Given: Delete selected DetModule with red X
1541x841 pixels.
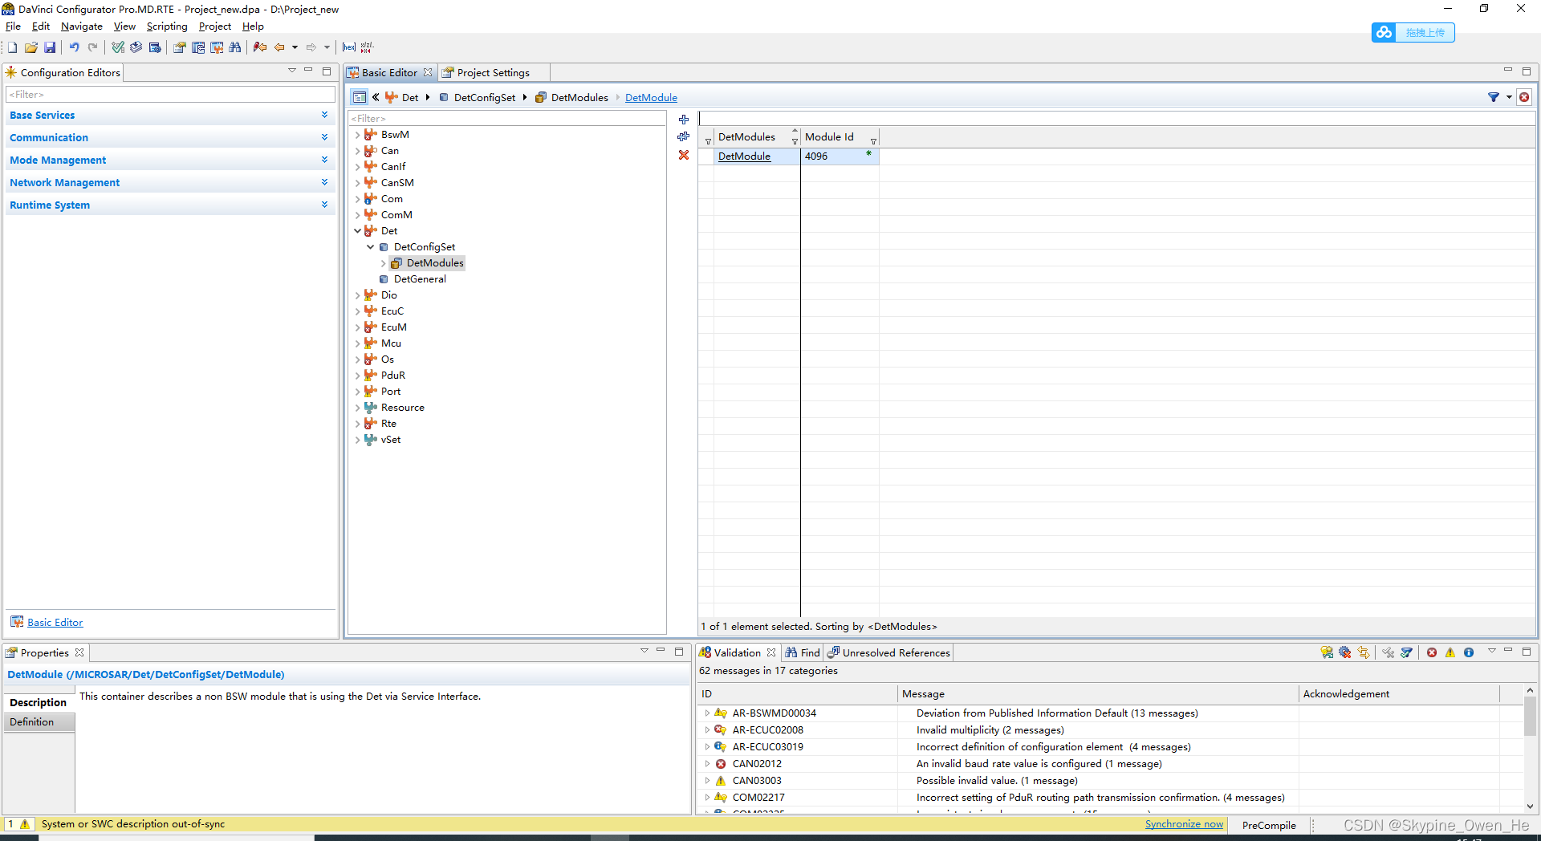Looking at the screenshot, I should point(684,155).
